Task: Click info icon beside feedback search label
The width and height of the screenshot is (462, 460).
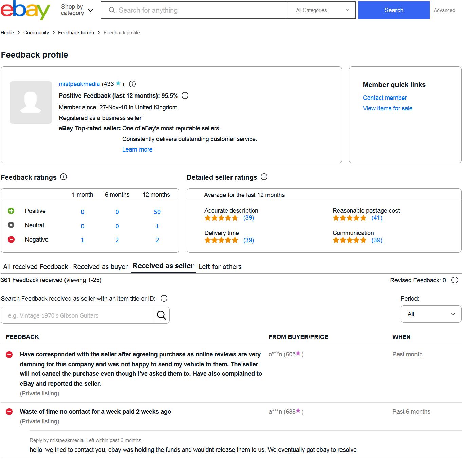Action: click(164, 299)
